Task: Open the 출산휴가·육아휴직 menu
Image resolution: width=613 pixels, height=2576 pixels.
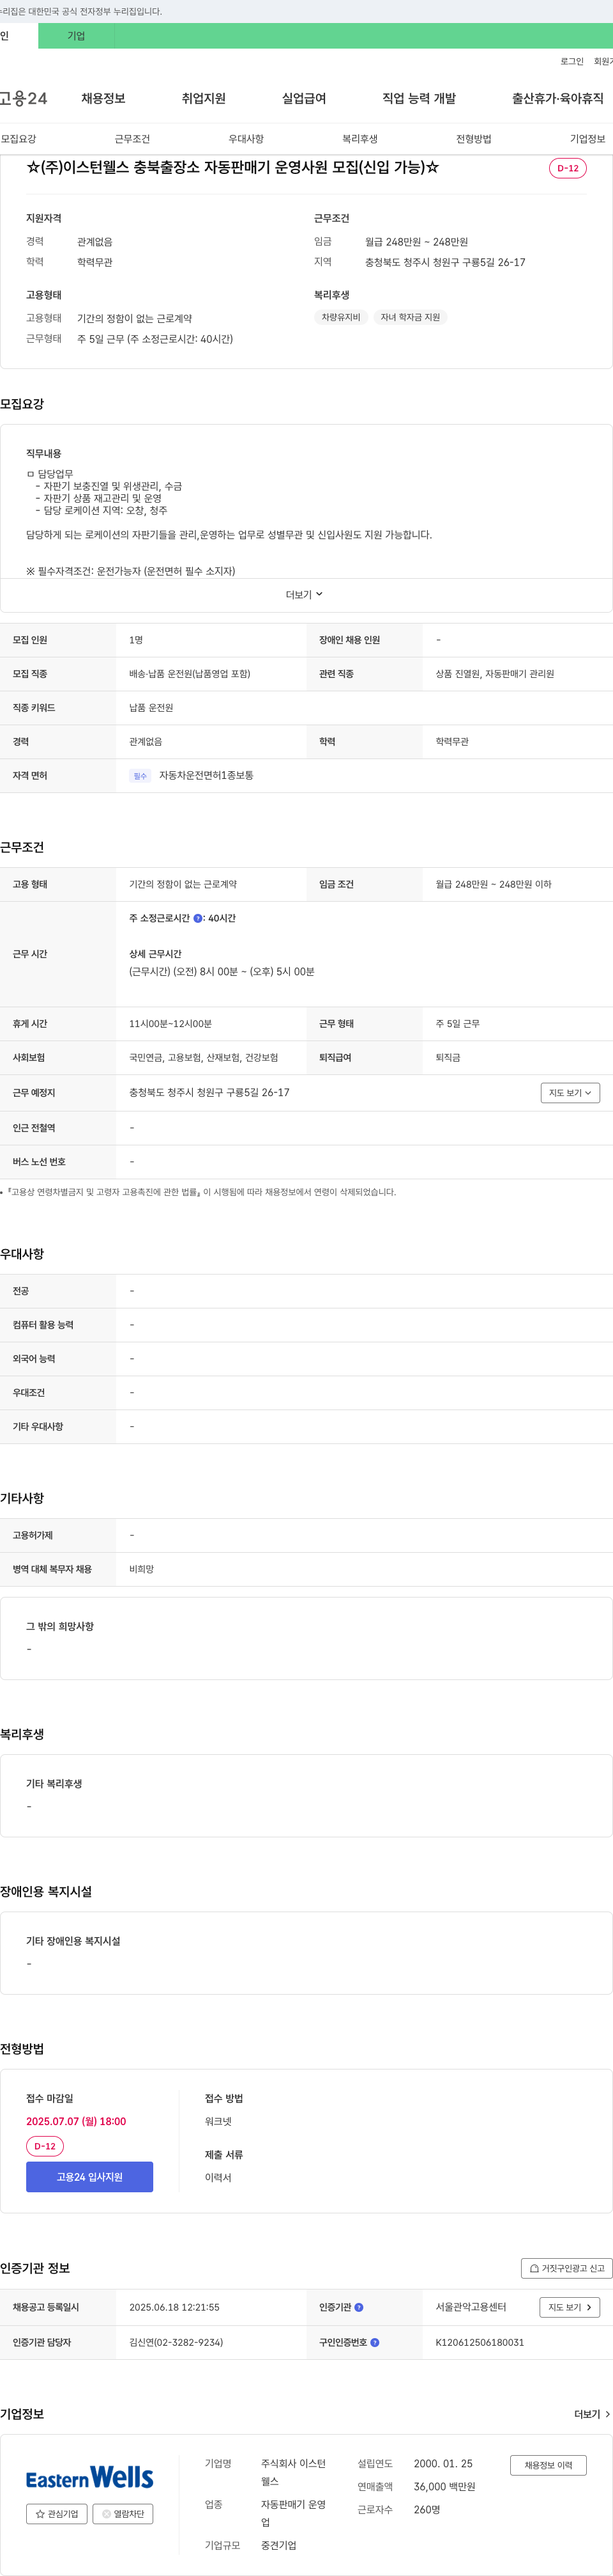Action: tap(558, 98)
